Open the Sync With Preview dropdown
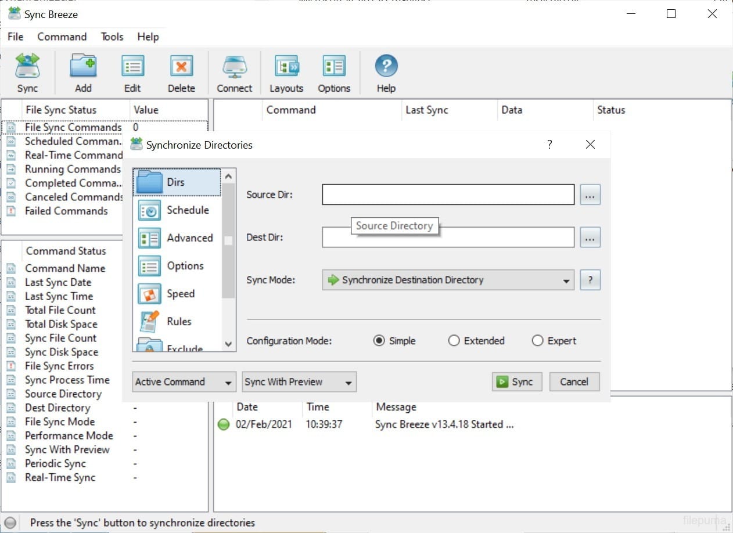The image size is (733, 533). [x=299, y=381]
